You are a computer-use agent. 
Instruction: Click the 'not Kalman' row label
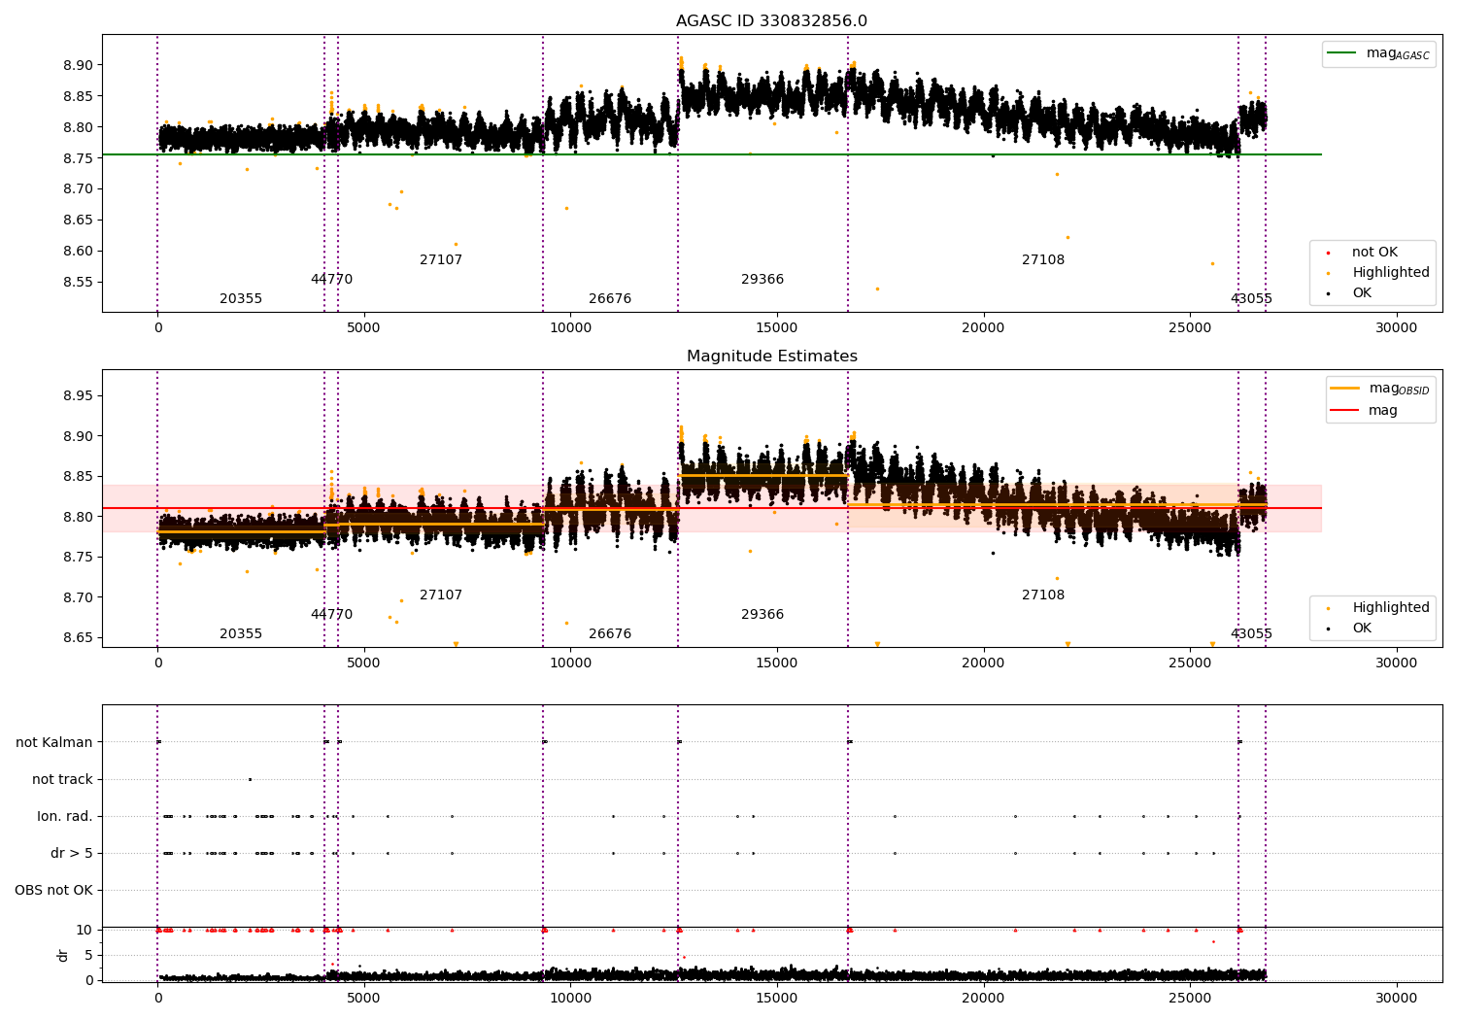coord(54,743)
